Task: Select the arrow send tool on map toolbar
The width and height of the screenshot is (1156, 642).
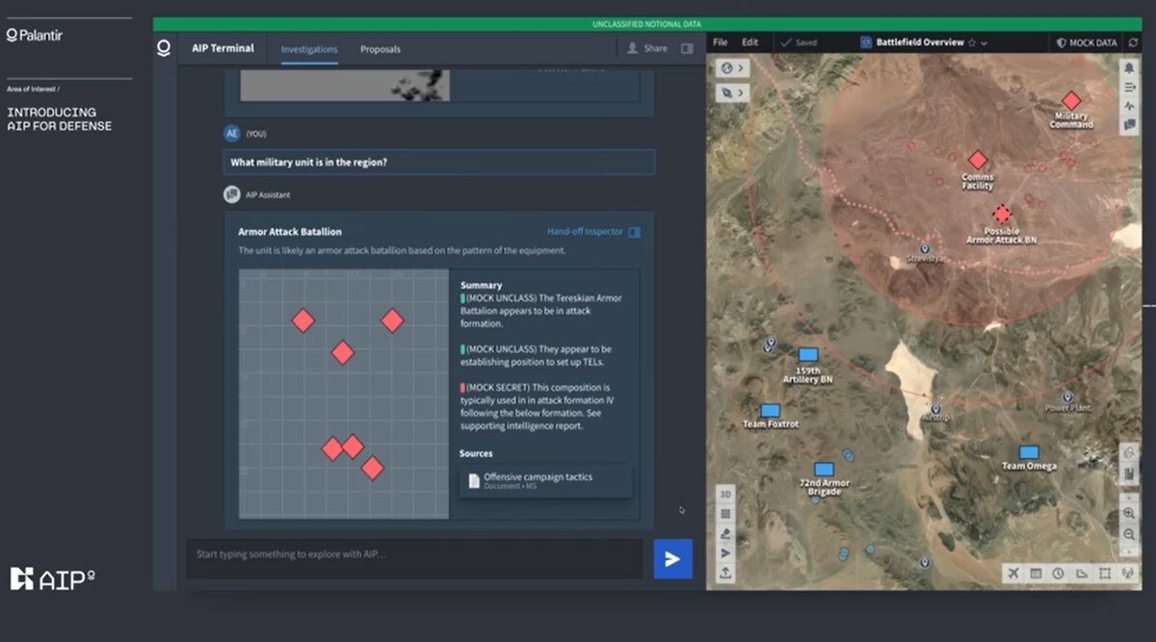Action: click(725, 552)
